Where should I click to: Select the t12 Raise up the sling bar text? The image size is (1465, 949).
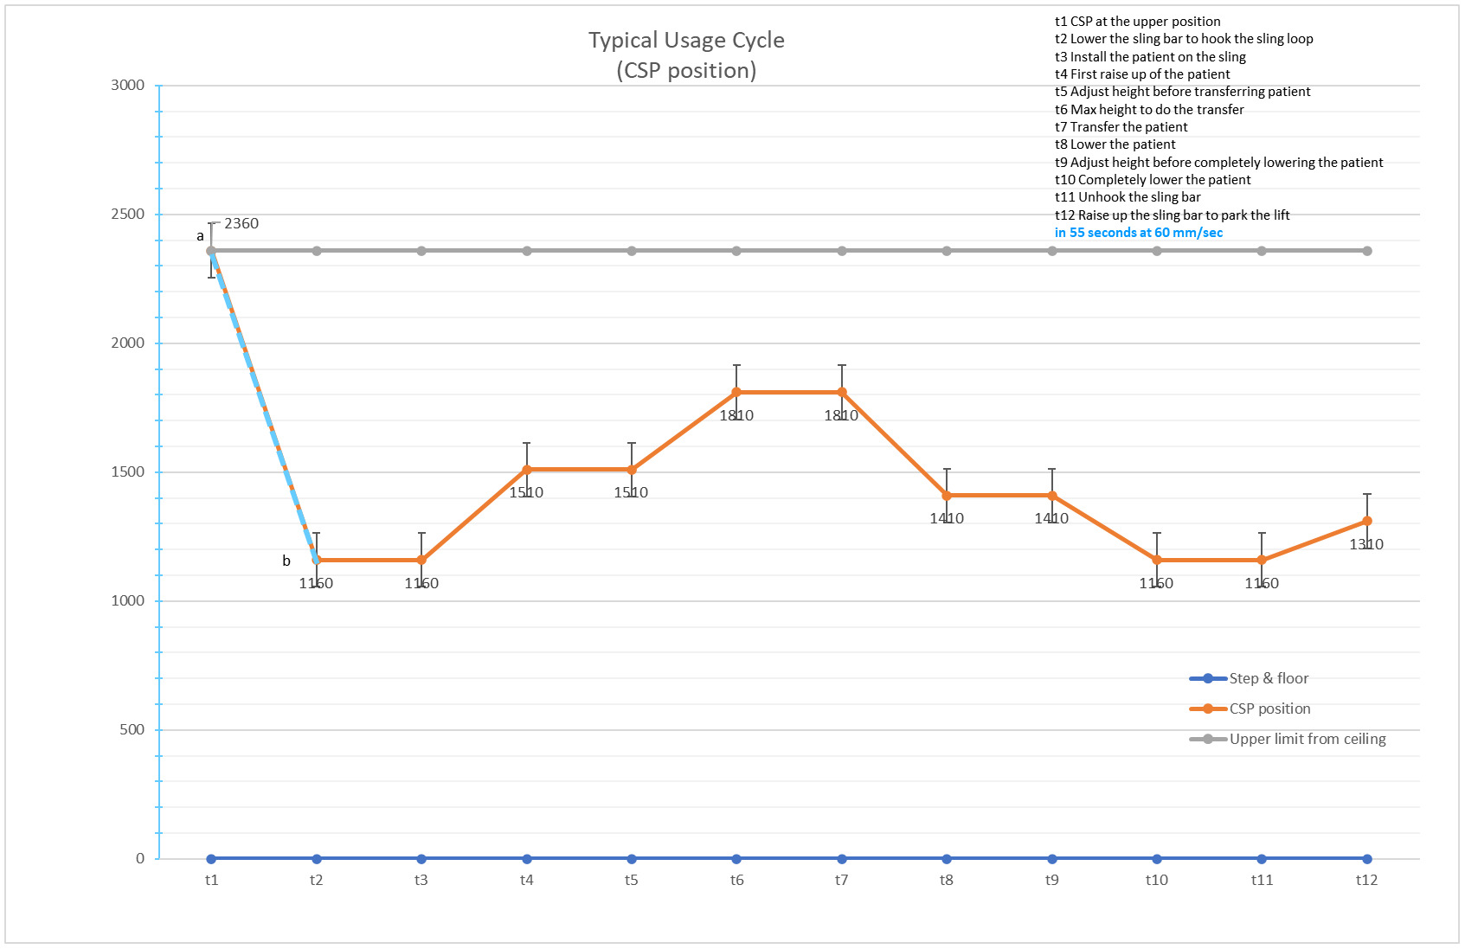(x=1172, y=215)
